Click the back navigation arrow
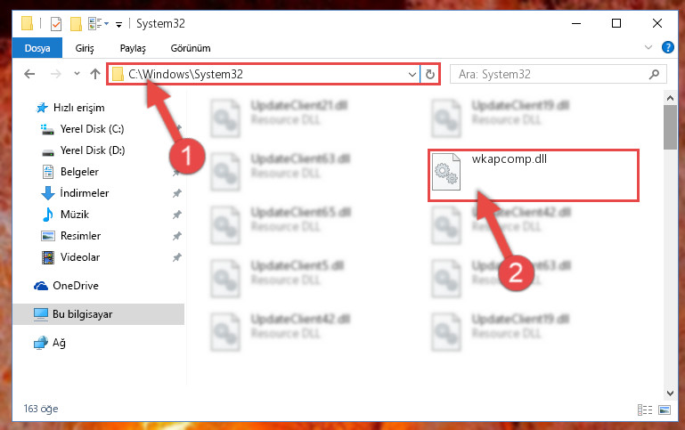 coord(29,74)
